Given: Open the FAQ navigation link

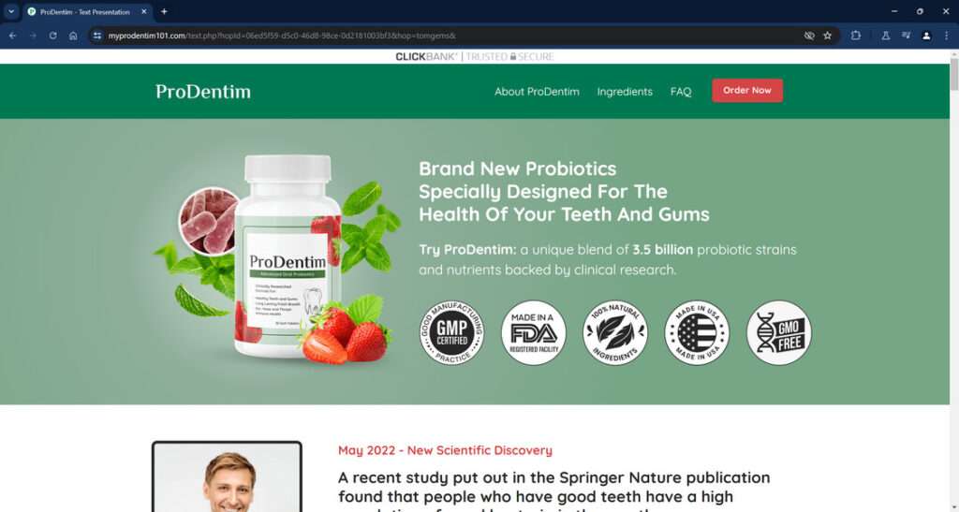Looking at the screenshot, I should (681, 92).
